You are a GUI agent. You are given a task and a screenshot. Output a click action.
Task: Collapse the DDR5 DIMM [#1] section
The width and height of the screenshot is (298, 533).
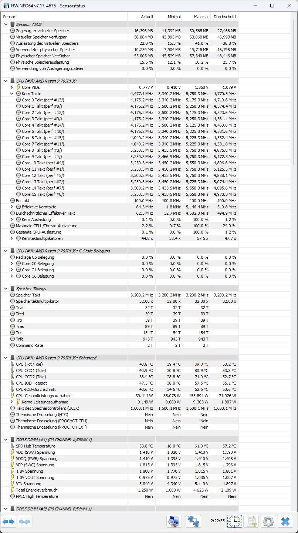coord(6,440)
